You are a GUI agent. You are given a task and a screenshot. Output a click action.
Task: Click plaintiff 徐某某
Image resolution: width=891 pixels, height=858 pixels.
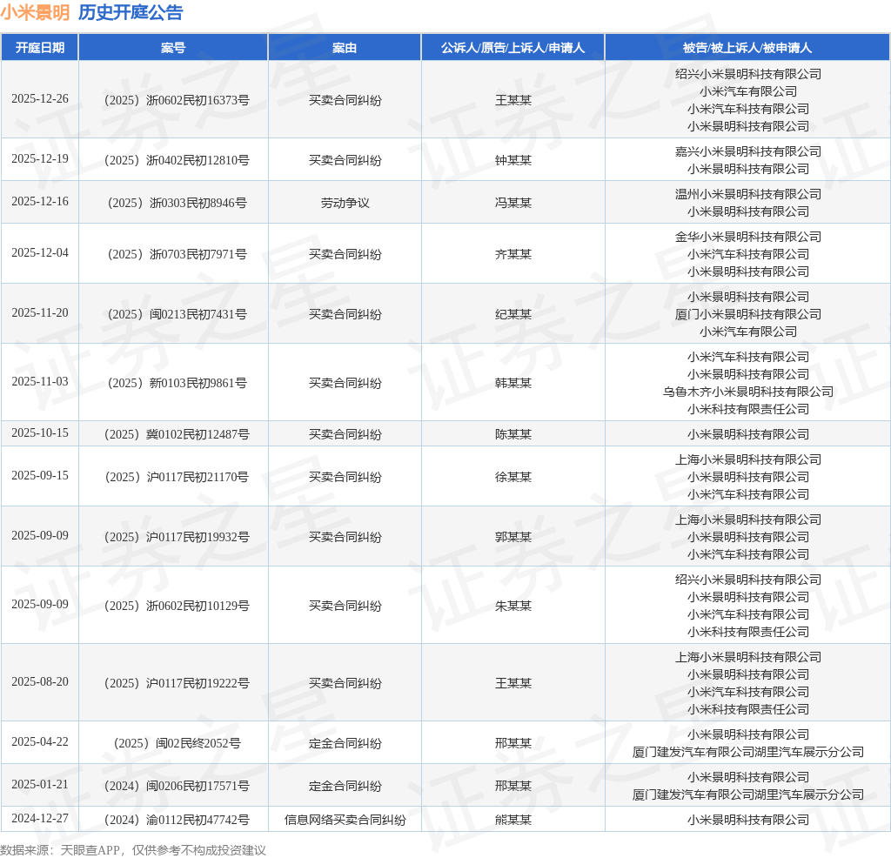pos(513,478)
